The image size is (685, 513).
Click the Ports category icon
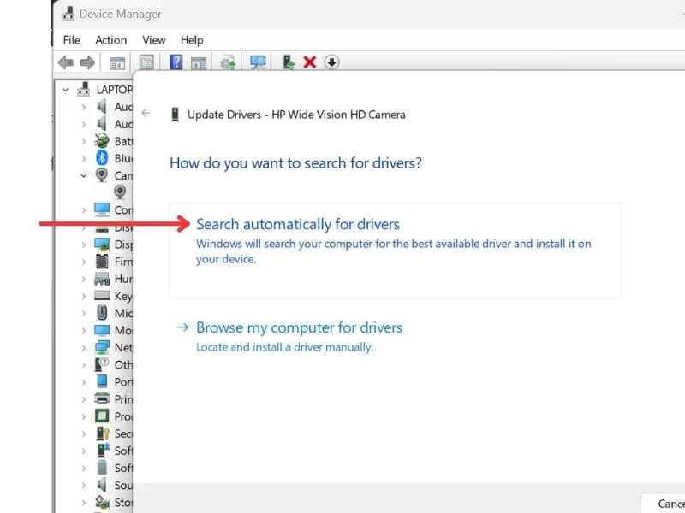coord(102,381)
